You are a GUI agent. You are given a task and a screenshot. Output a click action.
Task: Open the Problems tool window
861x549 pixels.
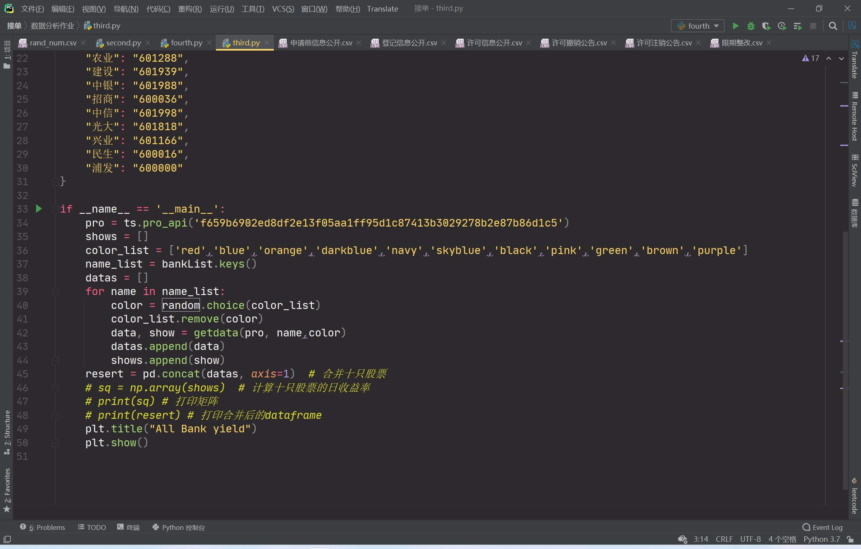tap(42, 527)
